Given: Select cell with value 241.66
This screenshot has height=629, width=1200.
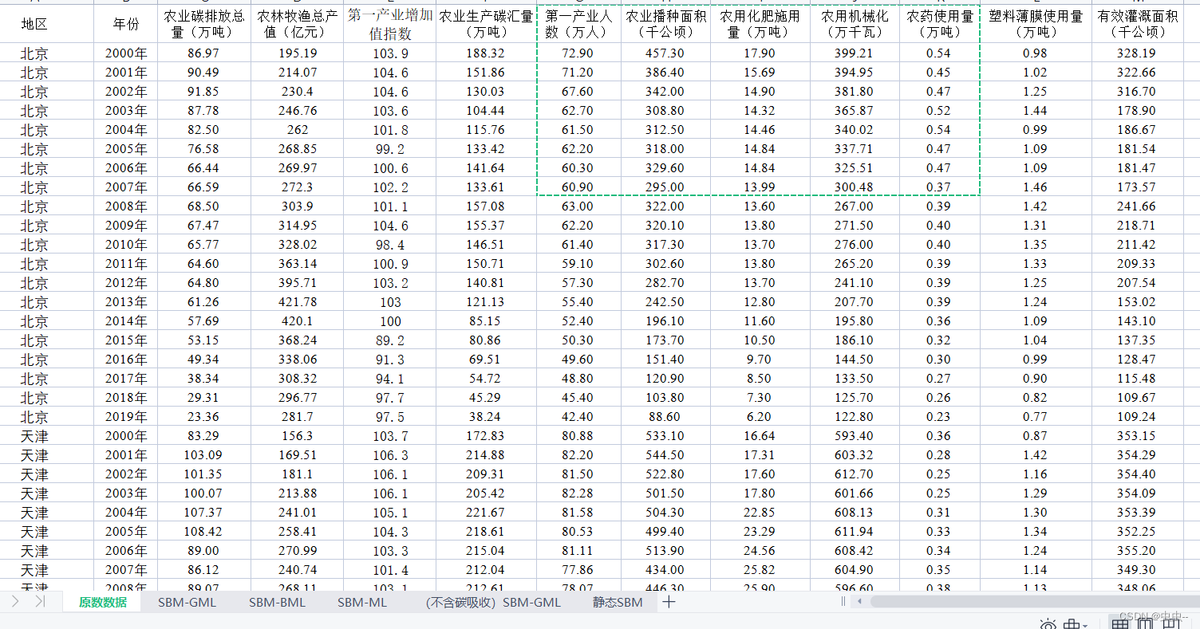Looking at the screenshot, I should pos(1138,206).
